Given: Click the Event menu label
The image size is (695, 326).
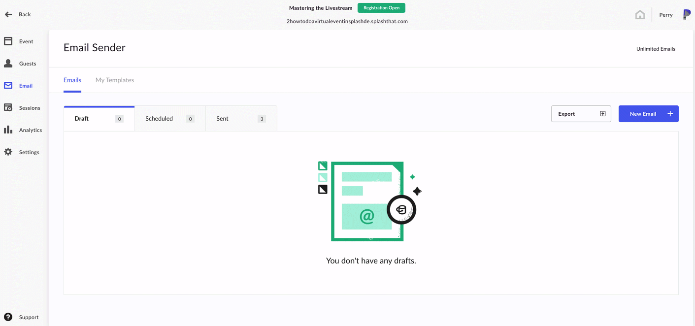Looking at the screenshot, I should (x=26, y=41).
